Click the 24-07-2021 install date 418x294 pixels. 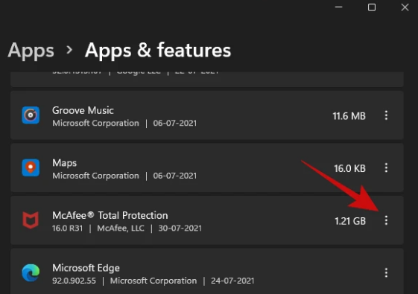tap(232, 281)
